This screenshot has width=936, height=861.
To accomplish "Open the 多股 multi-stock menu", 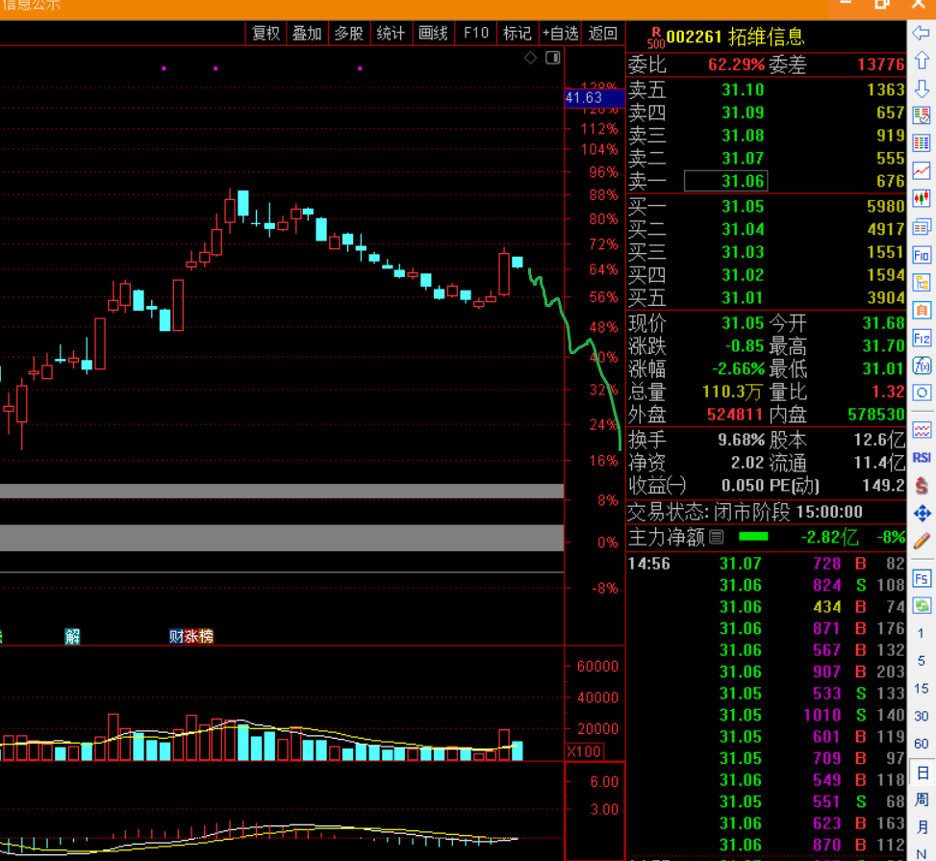I will click(x=349, y=33).
